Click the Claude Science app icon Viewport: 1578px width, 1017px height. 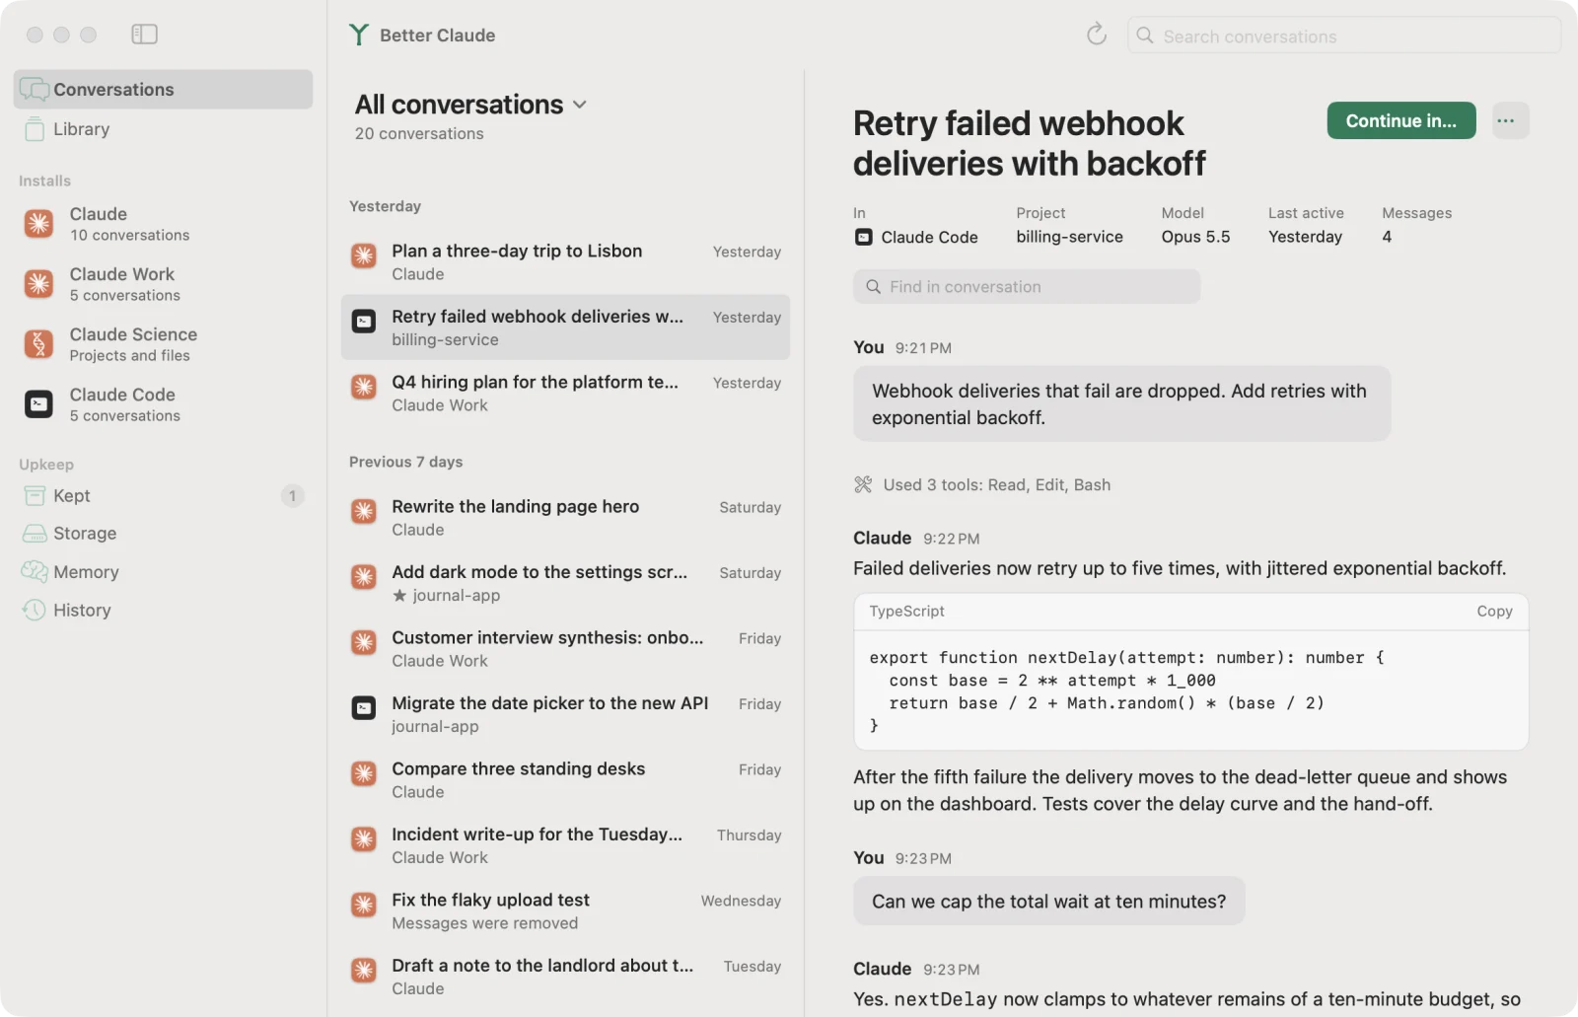pos(38,344)
